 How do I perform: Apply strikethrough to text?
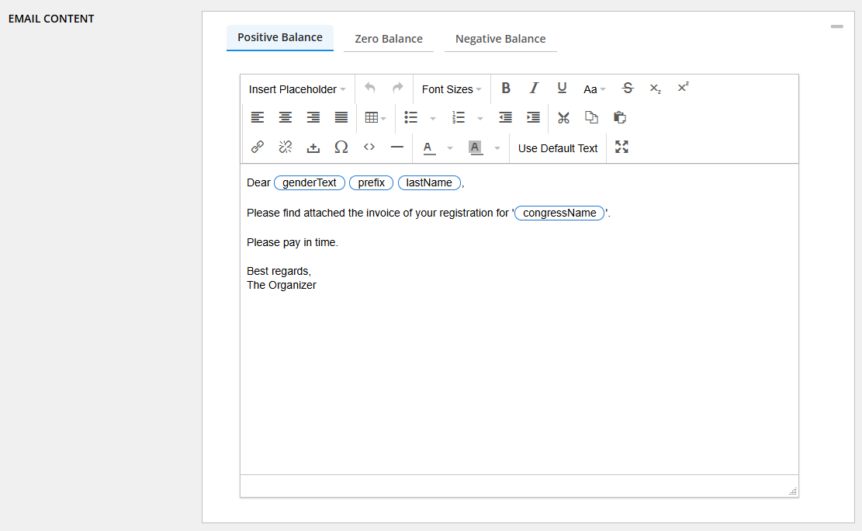(x=628, y=88)
